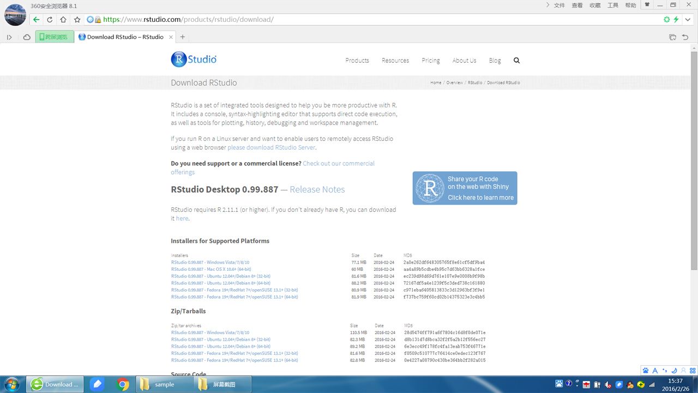The height and width of the screenshot is (393, 698).
Task: Click the green lightning speed mode icon
Action: (x=676, y=20)
